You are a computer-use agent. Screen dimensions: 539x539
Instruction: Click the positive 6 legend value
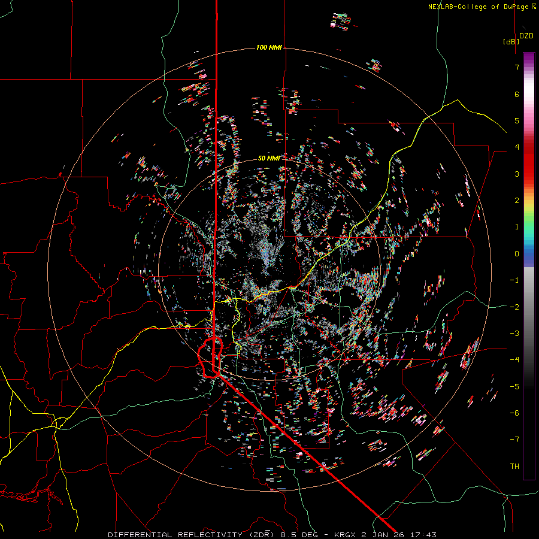[517, 94]
